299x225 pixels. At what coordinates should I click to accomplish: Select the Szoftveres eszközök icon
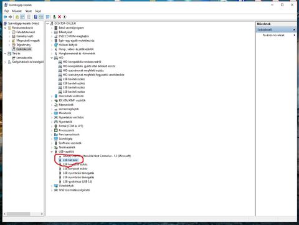pyautogui.click(x=55, y=143)
